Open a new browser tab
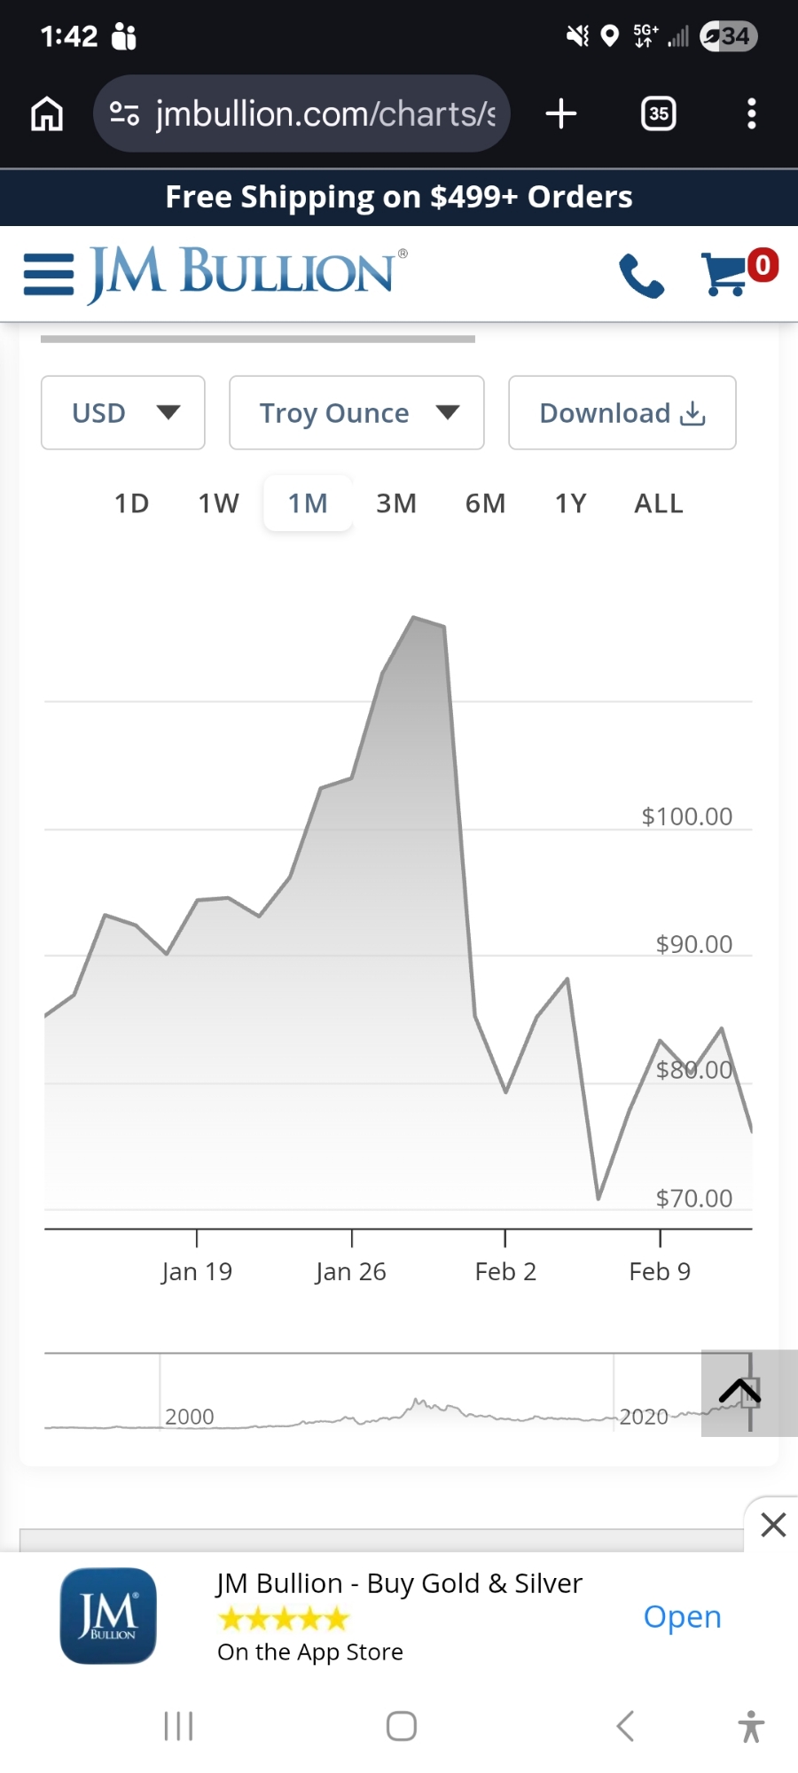Viewport: 798px width, 1773px height. (x=561, y=114)
